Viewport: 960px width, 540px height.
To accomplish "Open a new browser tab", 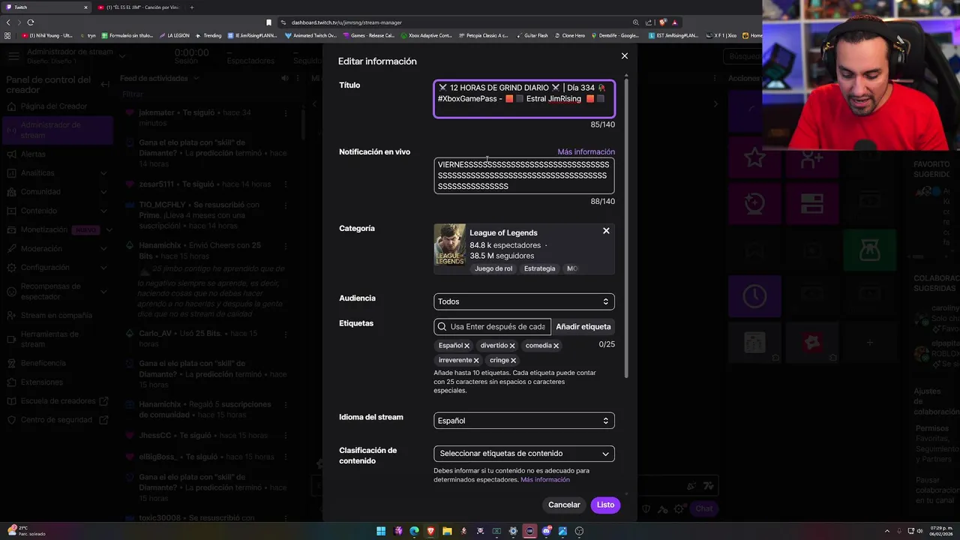I will [x=191, y=7].
